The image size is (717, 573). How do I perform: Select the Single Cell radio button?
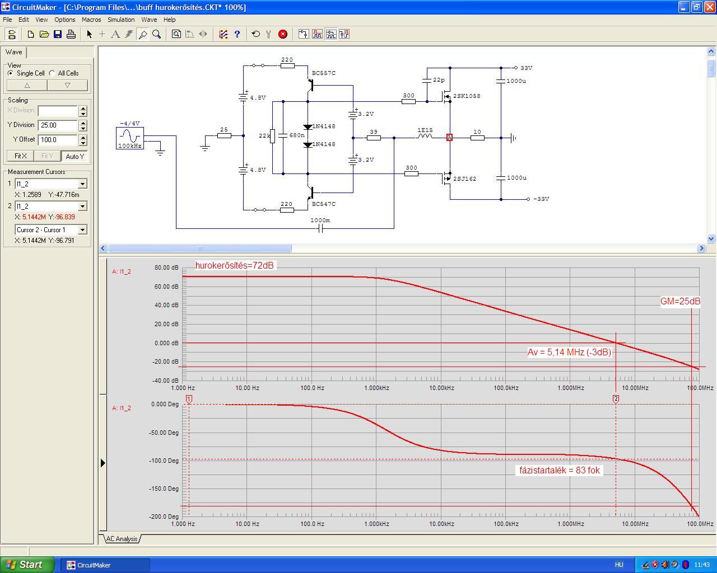[x=11, y=73]
